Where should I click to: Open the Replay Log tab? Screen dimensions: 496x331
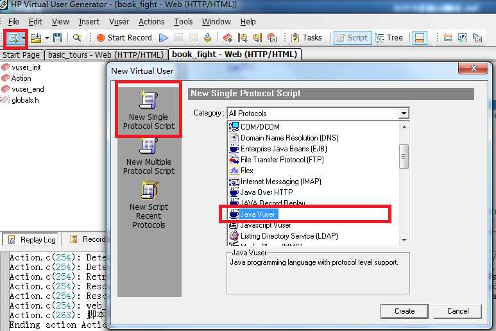31,240
